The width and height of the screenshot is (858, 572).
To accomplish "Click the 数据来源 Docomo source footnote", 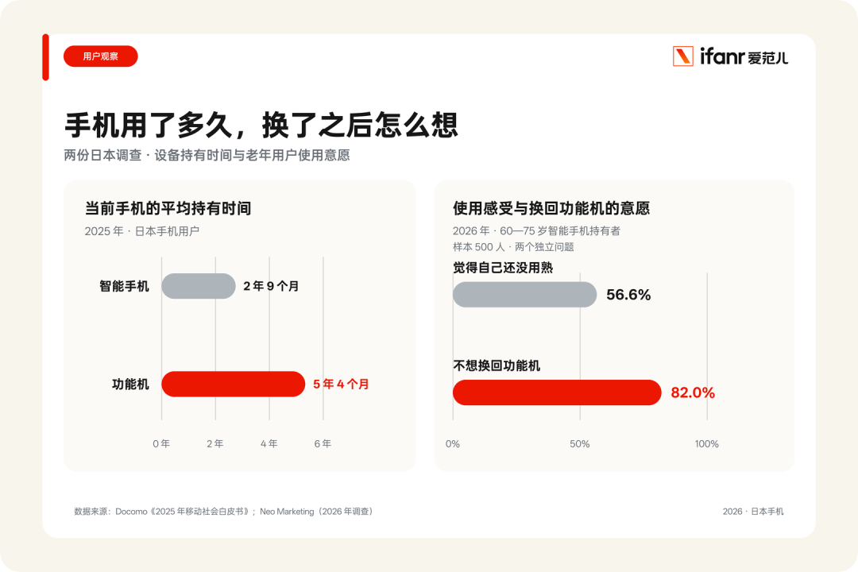I will [x=224, y=512].
